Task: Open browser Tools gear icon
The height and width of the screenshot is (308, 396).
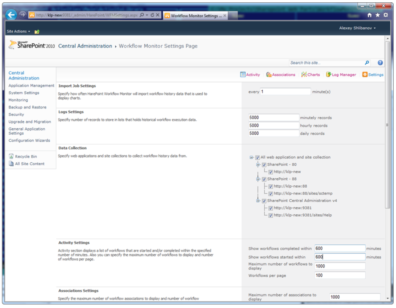Action: tap(386, 15)
